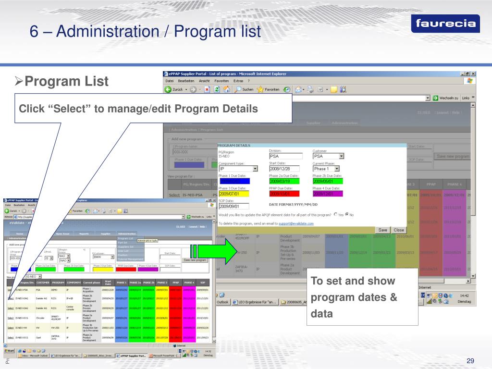Image resolution: width=492 pixels, height=369 pixels.
Task: Click blue Phase 1 Due Date field
Action: click(234, 181)
